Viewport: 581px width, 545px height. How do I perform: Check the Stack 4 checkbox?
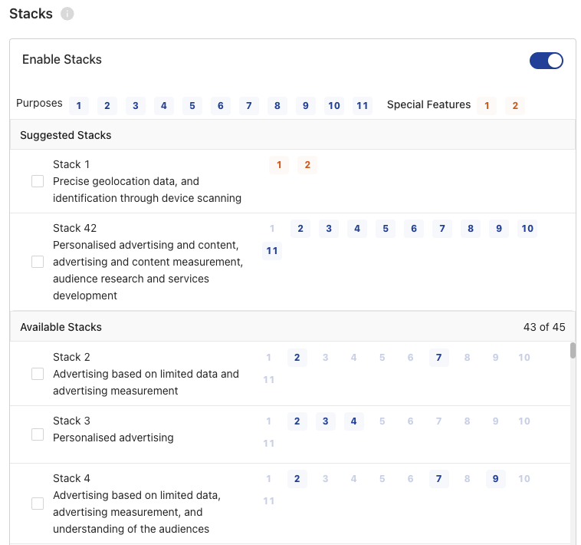point(38,504)
